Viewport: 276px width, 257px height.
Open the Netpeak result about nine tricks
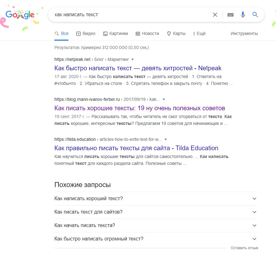[138, 68]
